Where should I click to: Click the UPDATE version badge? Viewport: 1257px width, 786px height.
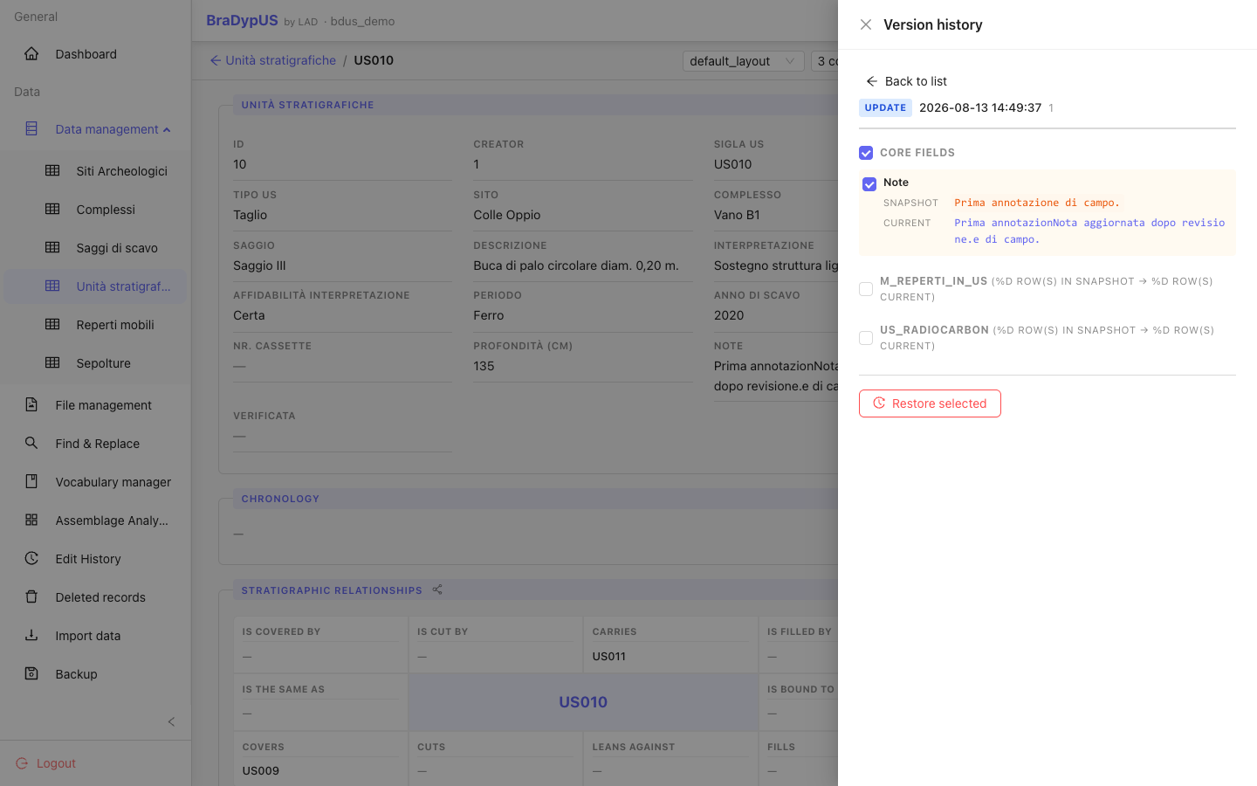coord(885,108)
